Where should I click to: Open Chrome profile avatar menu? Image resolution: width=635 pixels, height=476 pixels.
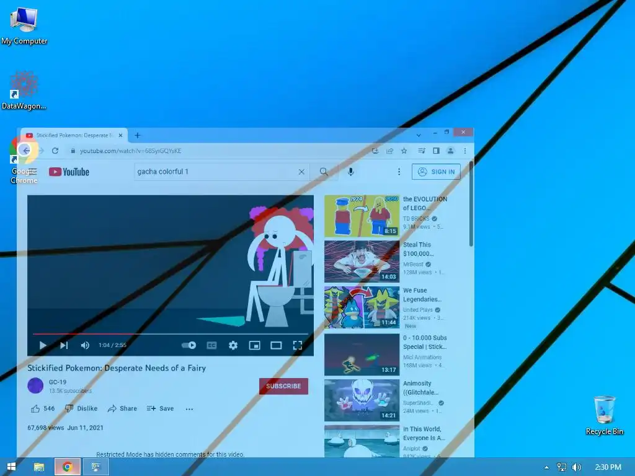coord(450,151)
